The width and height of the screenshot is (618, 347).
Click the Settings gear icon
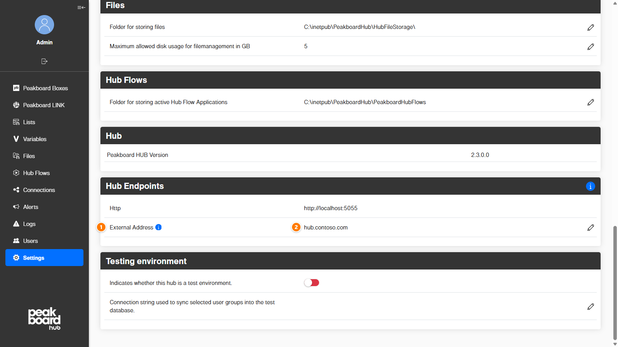(x=16, y=258)
